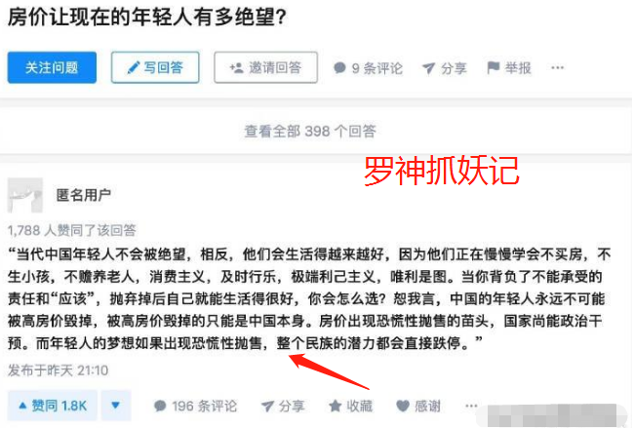Click the downvote triangle button

pyautogui.click(x=116, y=406)
